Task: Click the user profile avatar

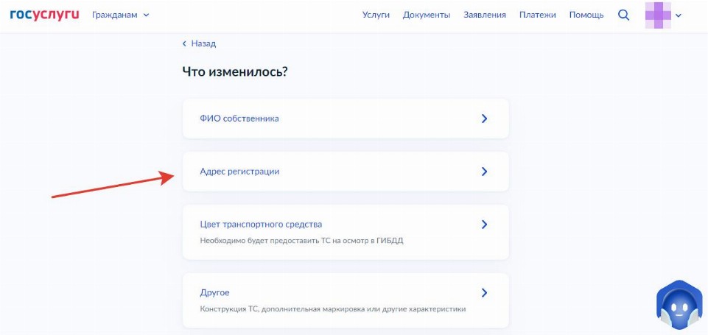Action: 657,15
